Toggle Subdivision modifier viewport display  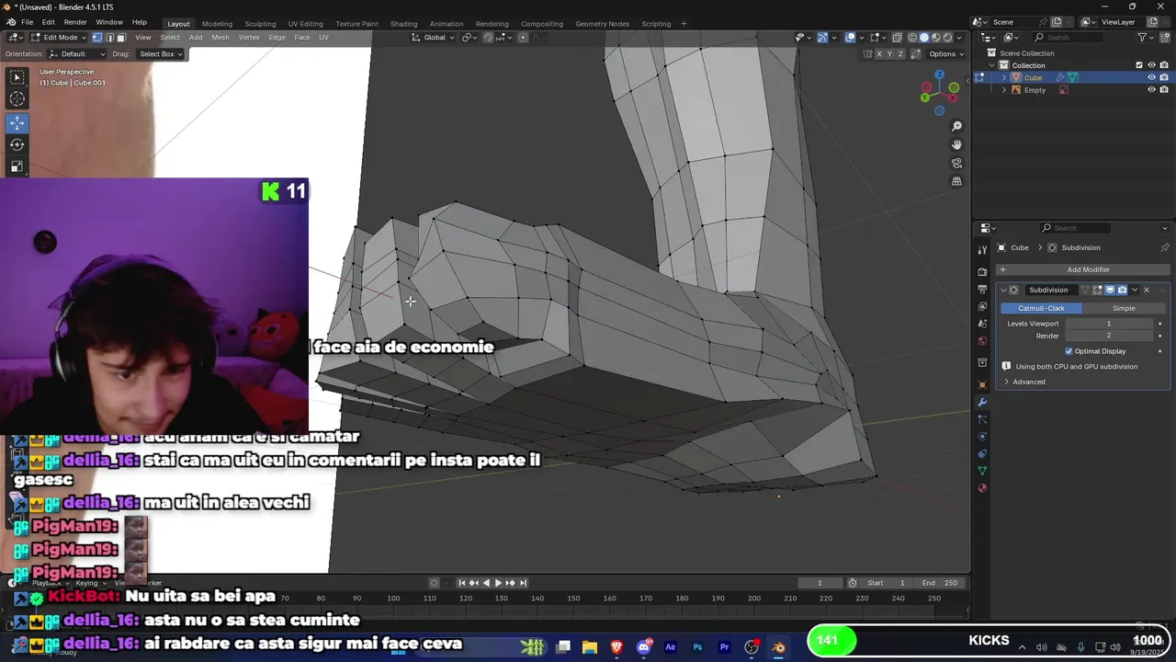coord(1109,290)
